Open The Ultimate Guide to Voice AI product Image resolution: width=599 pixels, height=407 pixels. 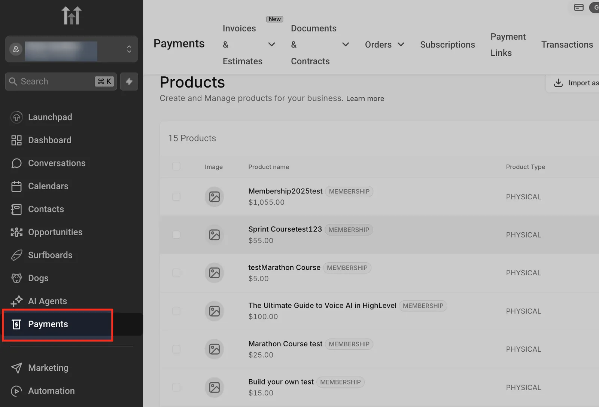click(322, 306)
